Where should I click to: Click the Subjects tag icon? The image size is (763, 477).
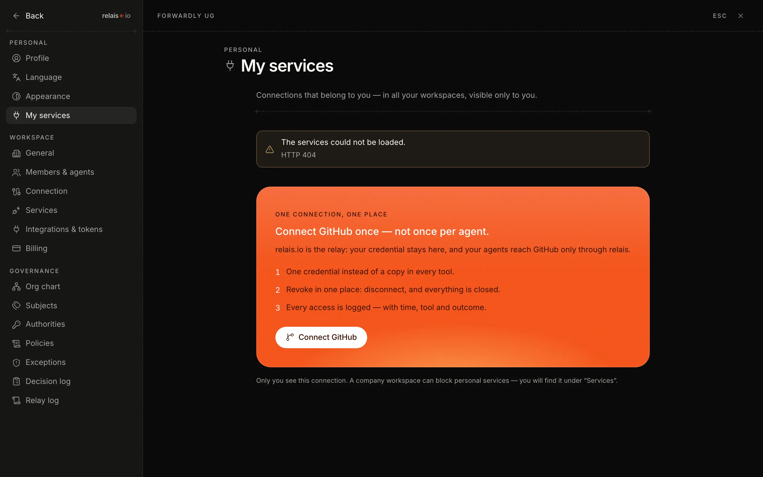point(16,305)
